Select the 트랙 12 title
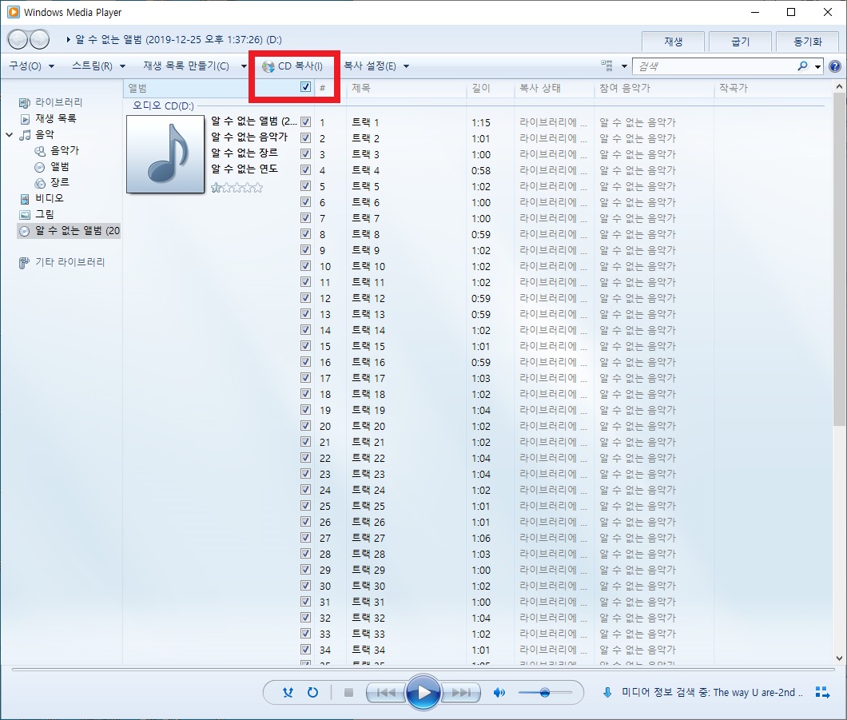The image size is (847, 720). click(x=368, y=298)
